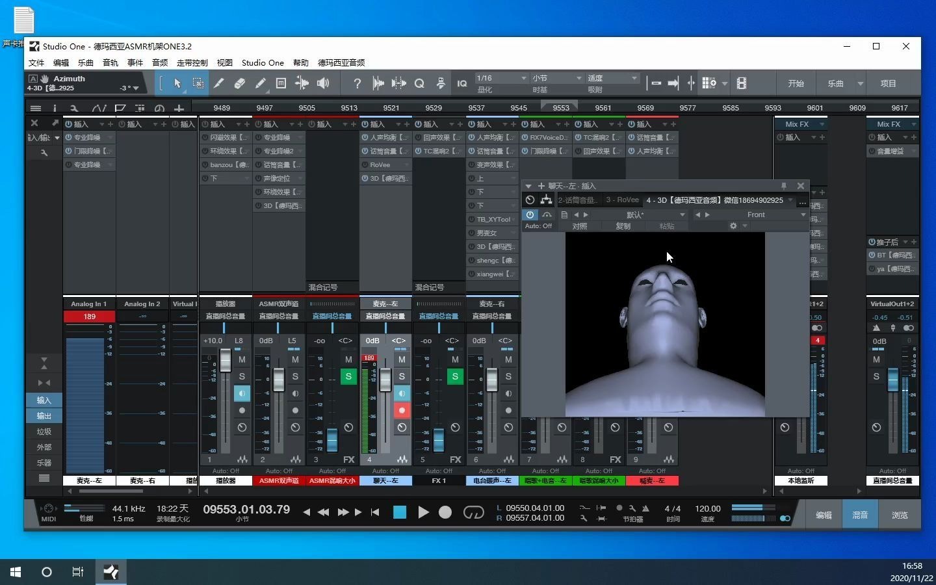This screenshot has width=936, height=585.
Task: Click the 开始 start page button
Action: (x=796, y=84)
